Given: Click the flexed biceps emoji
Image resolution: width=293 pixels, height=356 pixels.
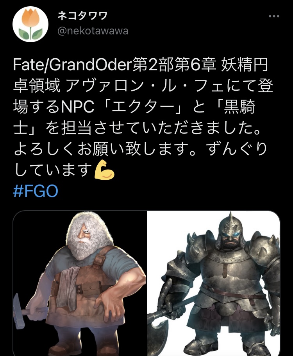Looking at the screenshot, I should [104, 170].
